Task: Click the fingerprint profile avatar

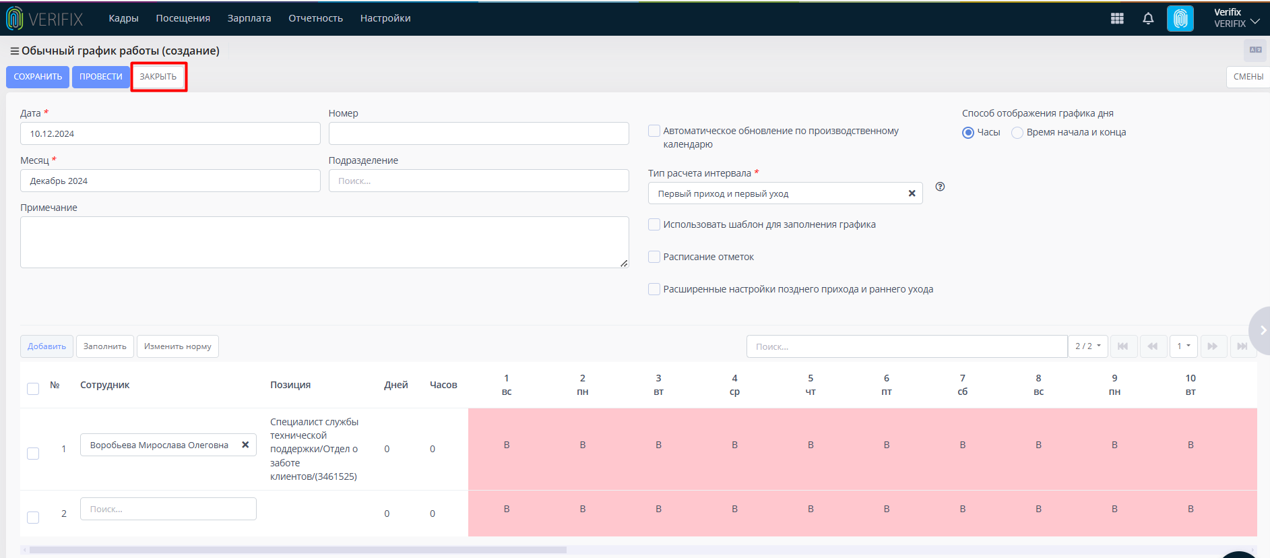Action: [1180, 19]
